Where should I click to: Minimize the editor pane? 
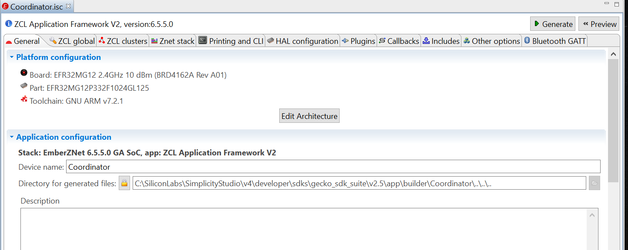click(x=606, y=3)
